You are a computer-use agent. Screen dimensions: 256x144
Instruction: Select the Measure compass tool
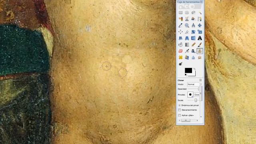[193, 26]
